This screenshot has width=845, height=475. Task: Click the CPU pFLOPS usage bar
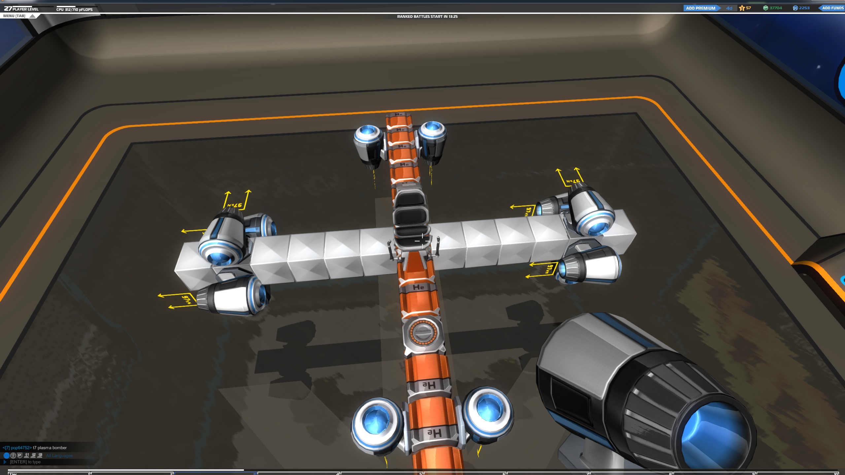pos(77,6)
